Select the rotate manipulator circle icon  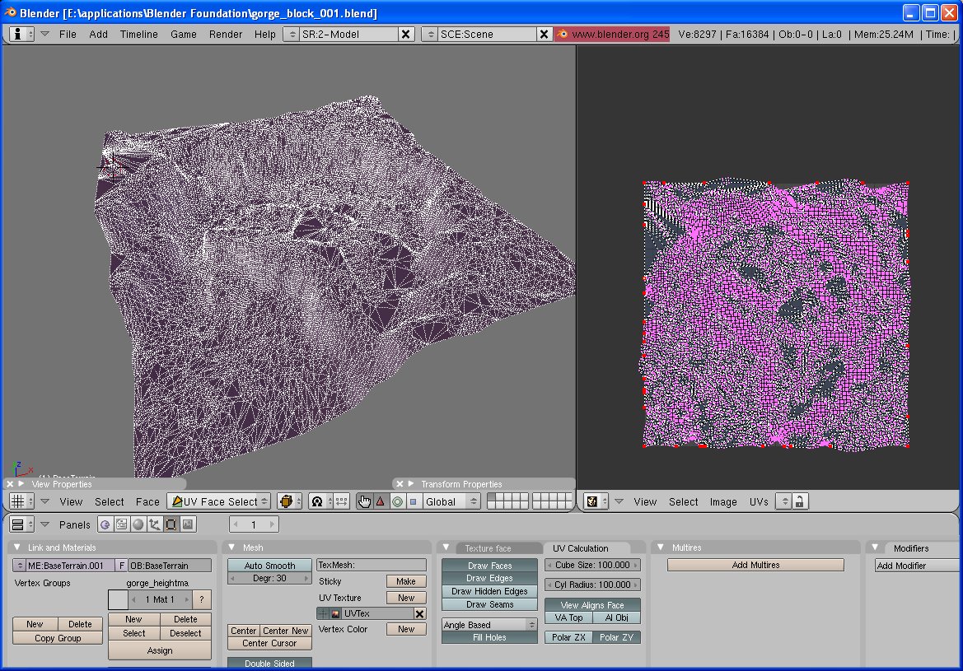click(x=397, y=501)
